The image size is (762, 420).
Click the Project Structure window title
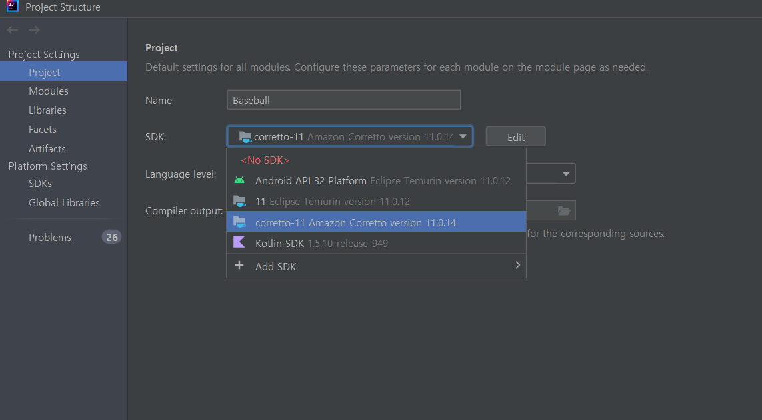coord(63,7)
